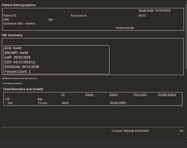This screenshot has width=187, height=148.
Task: Click the Percentile column header
Action: pos(140,95)
